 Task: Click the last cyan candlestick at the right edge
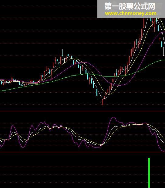click(x=162, y=44)
